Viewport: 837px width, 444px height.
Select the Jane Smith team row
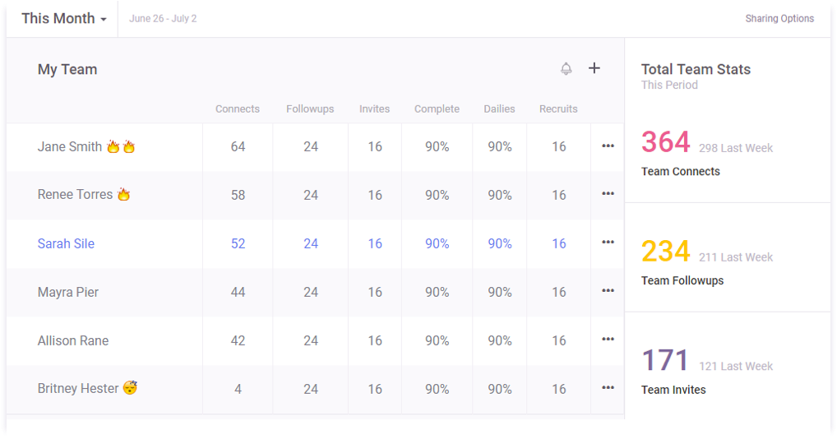click(315, 147)
